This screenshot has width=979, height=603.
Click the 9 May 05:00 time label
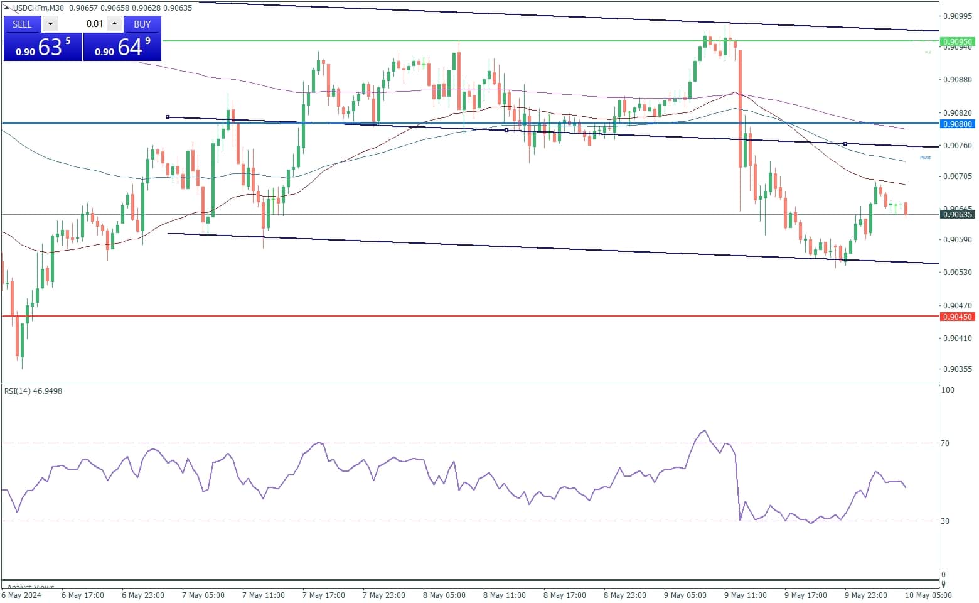(685, 595)
